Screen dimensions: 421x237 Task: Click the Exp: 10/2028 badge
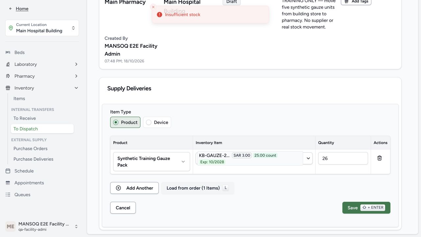coord(212,162)
